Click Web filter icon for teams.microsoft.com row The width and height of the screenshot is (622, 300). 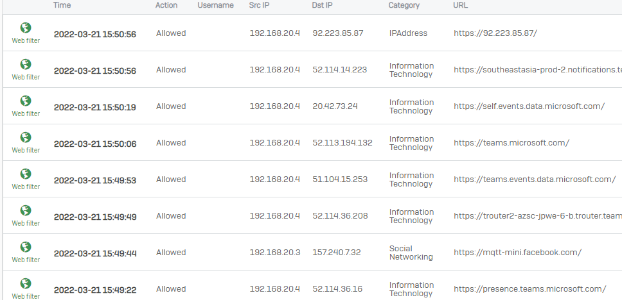point(26,137)
